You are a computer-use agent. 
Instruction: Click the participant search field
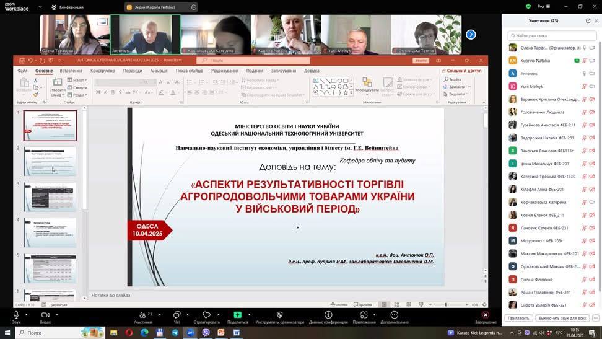pos(551,36)
